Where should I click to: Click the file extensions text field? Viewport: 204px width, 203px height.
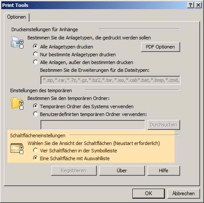(x=110, y=80)
